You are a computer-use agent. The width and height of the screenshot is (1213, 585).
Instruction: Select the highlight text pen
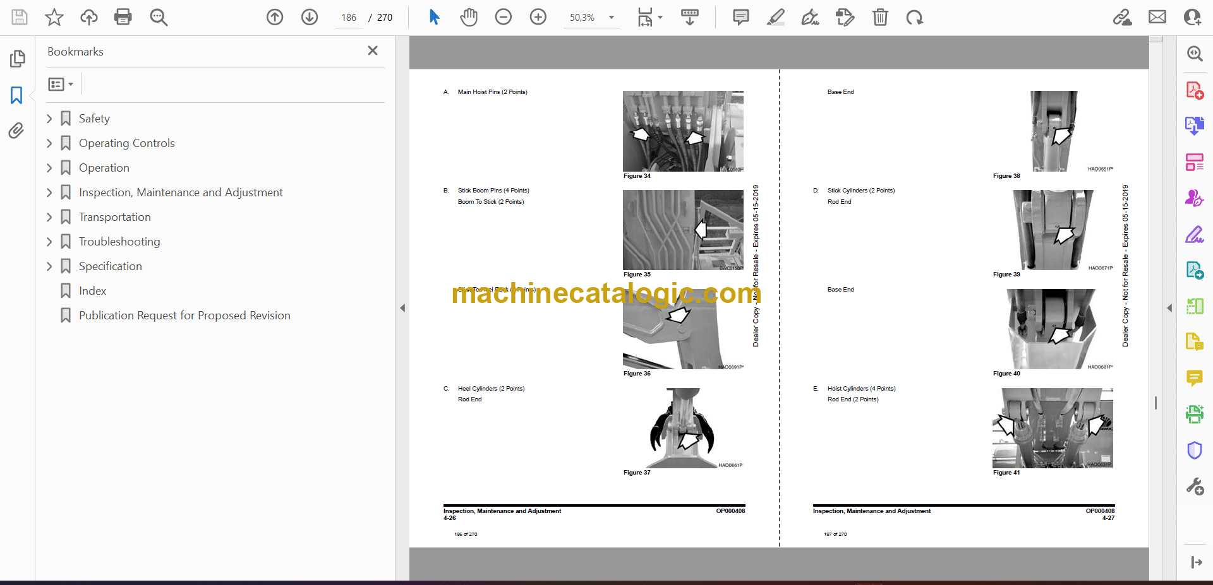pyautogui.click(x=776, y=17)
